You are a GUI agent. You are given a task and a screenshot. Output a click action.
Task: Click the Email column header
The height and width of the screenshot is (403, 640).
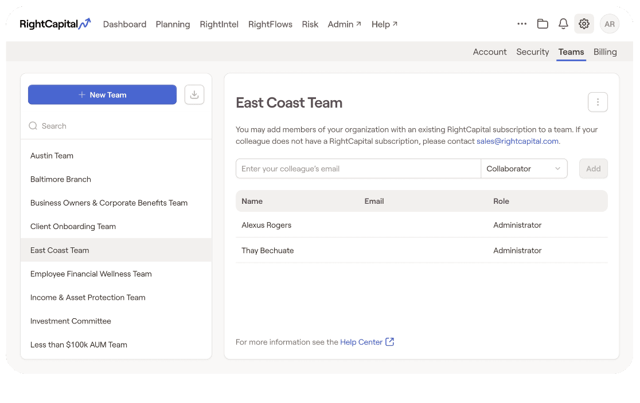click(x=374, y=201)
